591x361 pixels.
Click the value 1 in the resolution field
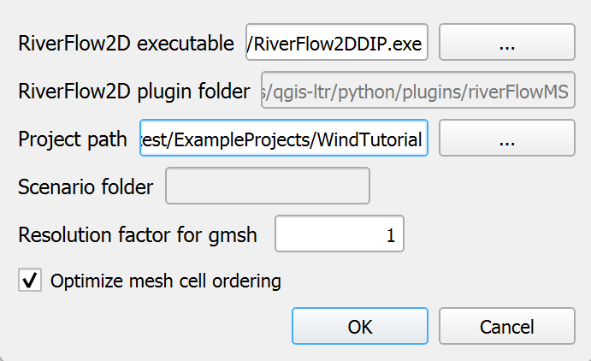pyautogui.click(x=391, y=236)
